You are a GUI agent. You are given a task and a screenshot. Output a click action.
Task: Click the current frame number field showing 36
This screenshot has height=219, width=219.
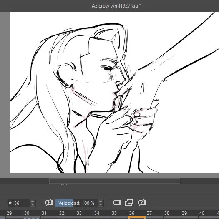[19, 203]
